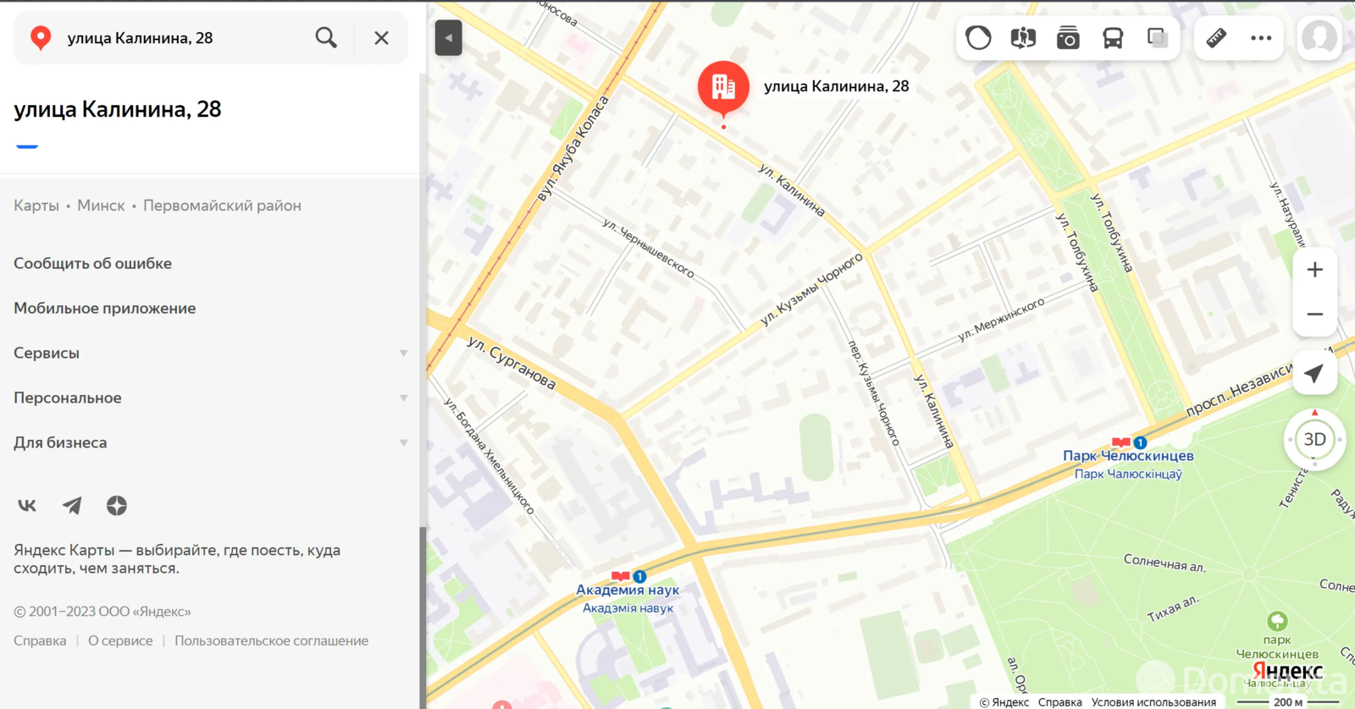Open the Telegram social icon
This screenshot has height=709, width=1355.
[x=72, y=505]
